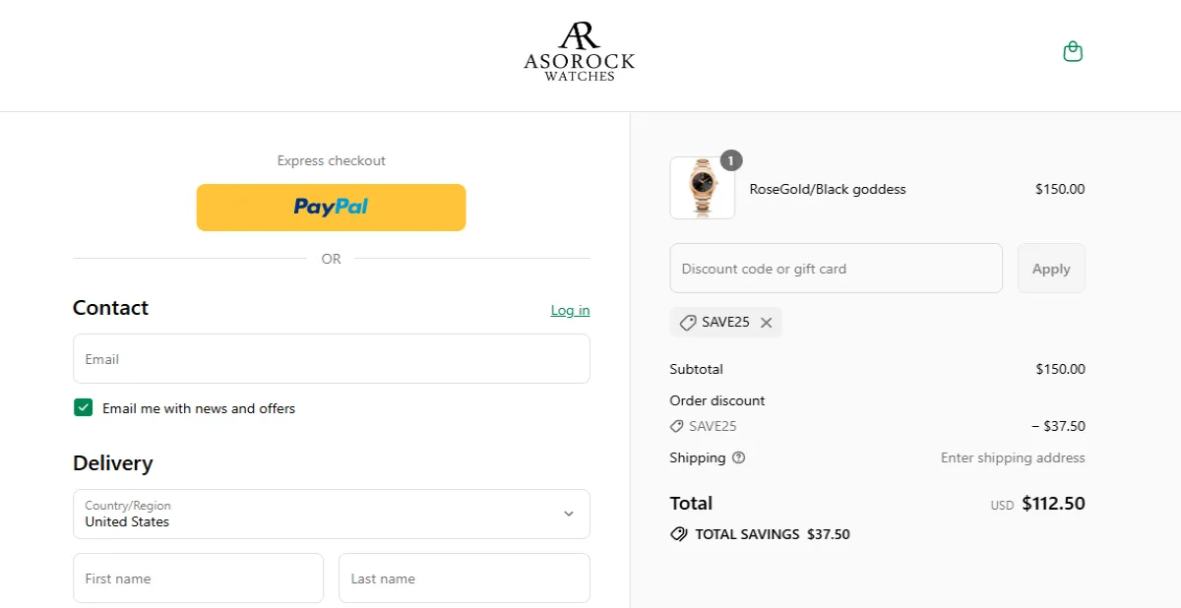
Task: Uncheck 'Email me with news and offers'
Action: pos(83,406)
